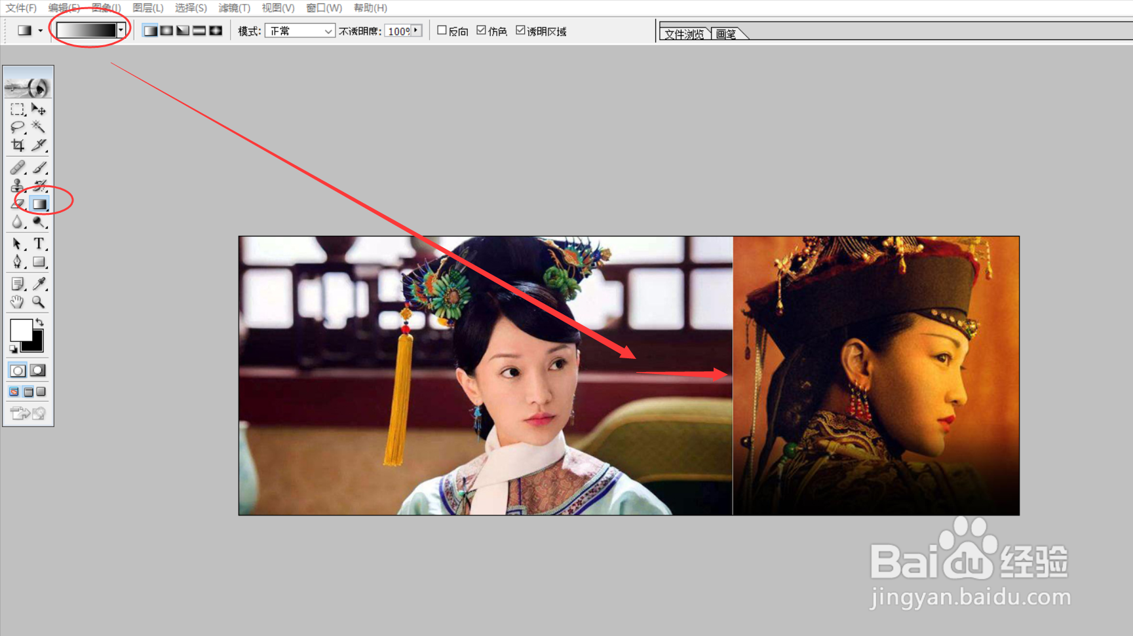Viewport: 1133px width, 636px height.
Task: Select the Dodge tool
Action: tap(39, 222)
